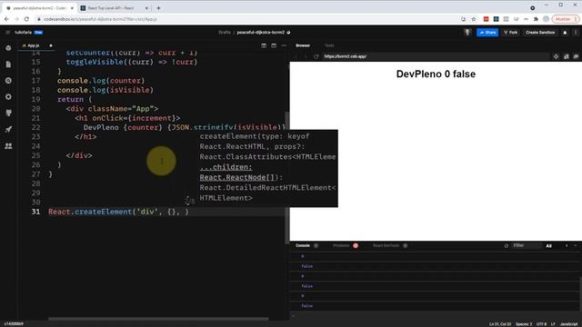Close the React Top-Level API Chrome tab
Viewport: 582px width, 327px height.
click(x=146, y=8)
